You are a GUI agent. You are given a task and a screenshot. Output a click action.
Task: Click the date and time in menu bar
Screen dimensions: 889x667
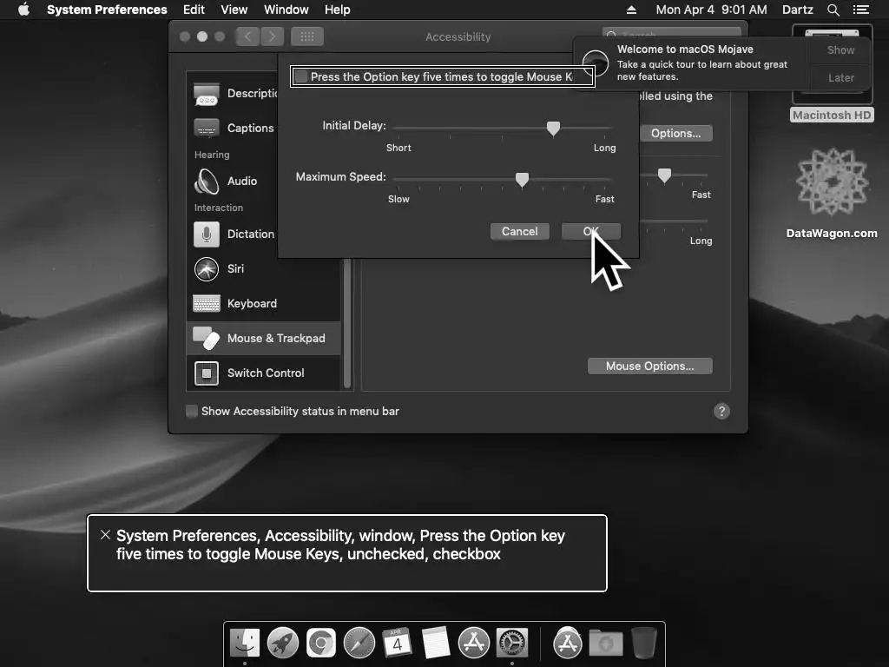711,10
